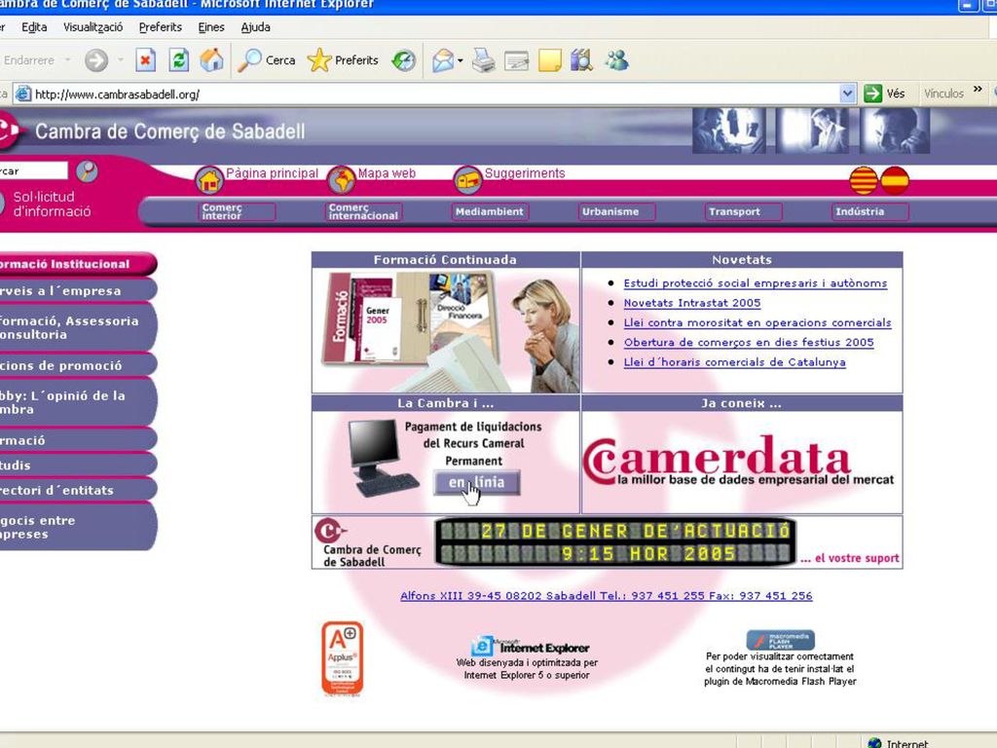Click the Mapa web text link
997x748 pixels.
tap(387, 173)
